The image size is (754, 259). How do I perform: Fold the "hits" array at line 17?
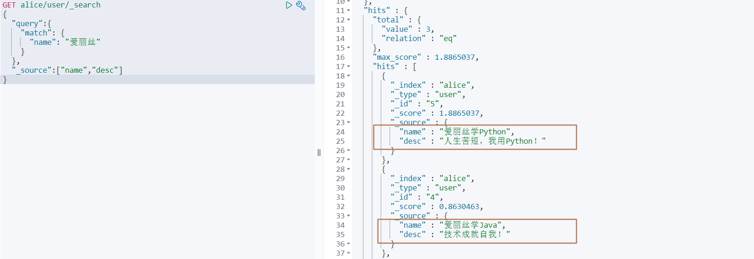click(349, 67)
